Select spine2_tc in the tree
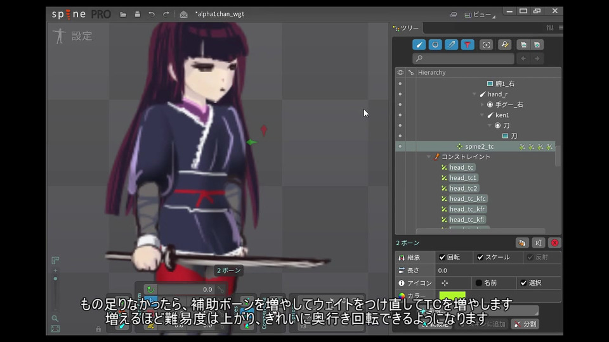The height and width of the screenshot is (342, 609). 480,146
